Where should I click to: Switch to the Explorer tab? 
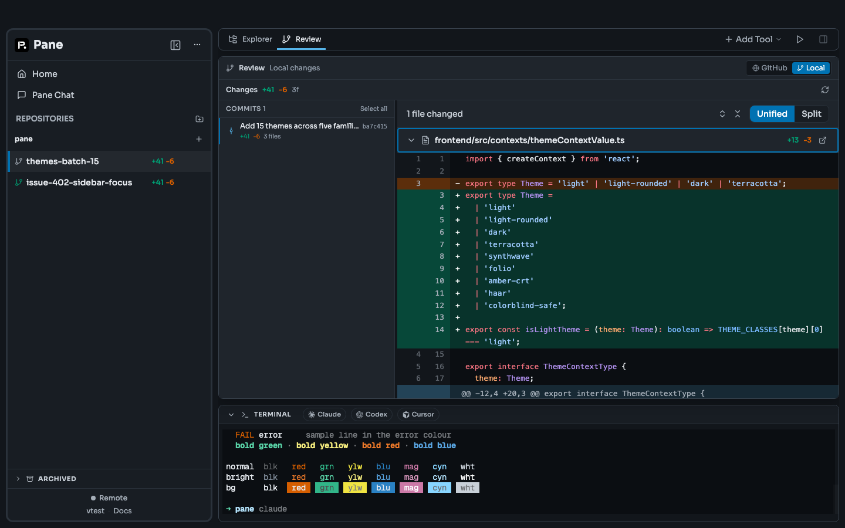(251, 39)
